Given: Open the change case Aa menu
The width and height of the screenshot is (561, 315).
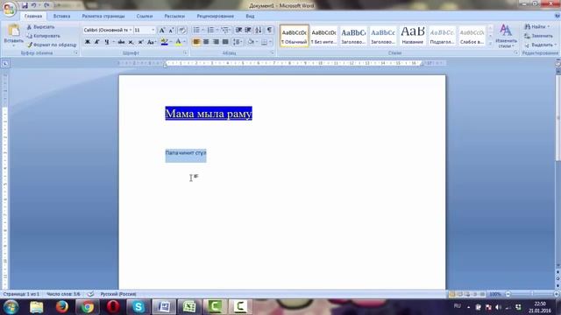Looking at the screenshot, I should pos(151,42).
